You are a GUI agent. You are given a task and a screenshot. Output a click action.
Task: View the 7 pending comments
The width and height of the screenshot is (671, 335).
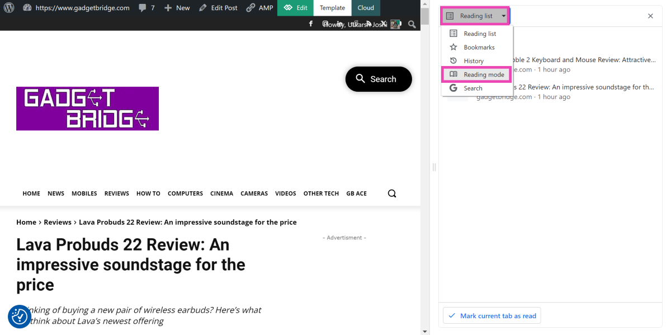pyautogui.click(x=147, y=8)
